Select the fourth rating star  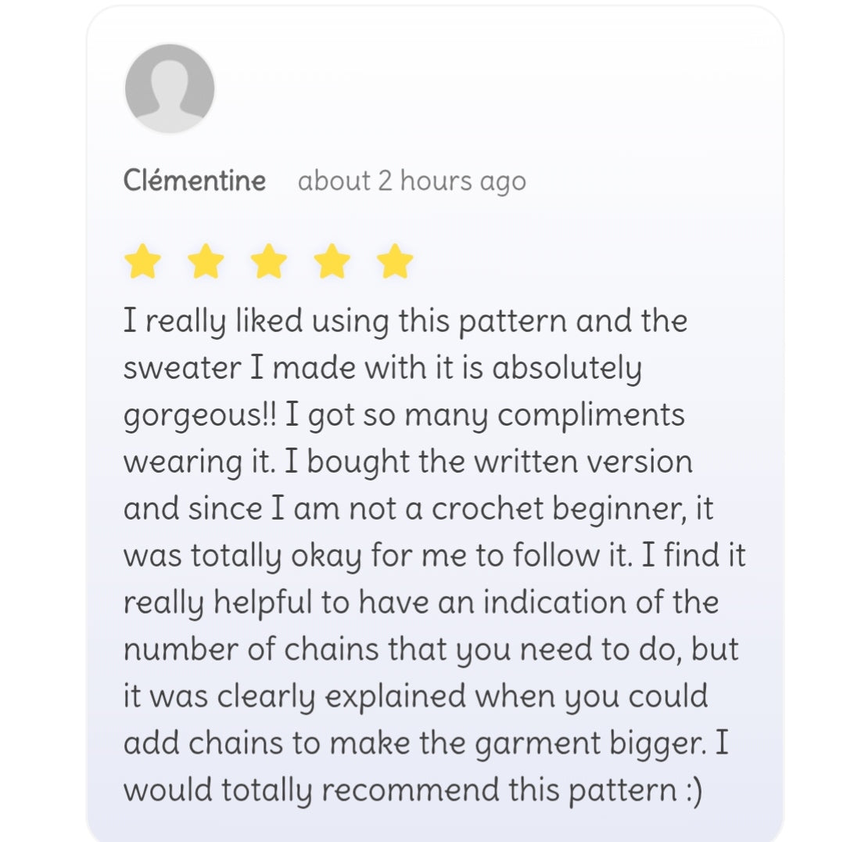click(x=332, y=261)
